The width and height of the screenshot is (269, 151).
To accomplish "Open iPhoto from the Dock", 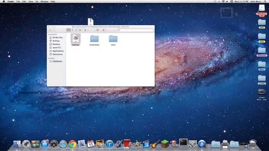I will (x=100, y=144).
